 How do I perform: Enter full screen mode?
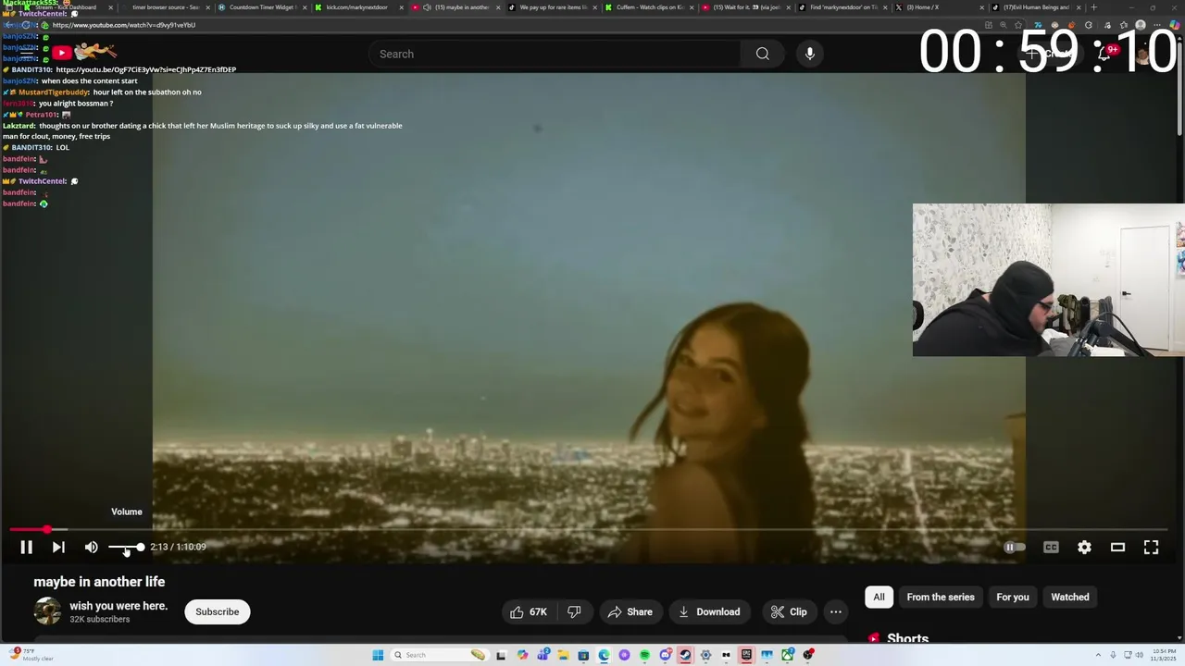coord(1151,548)
